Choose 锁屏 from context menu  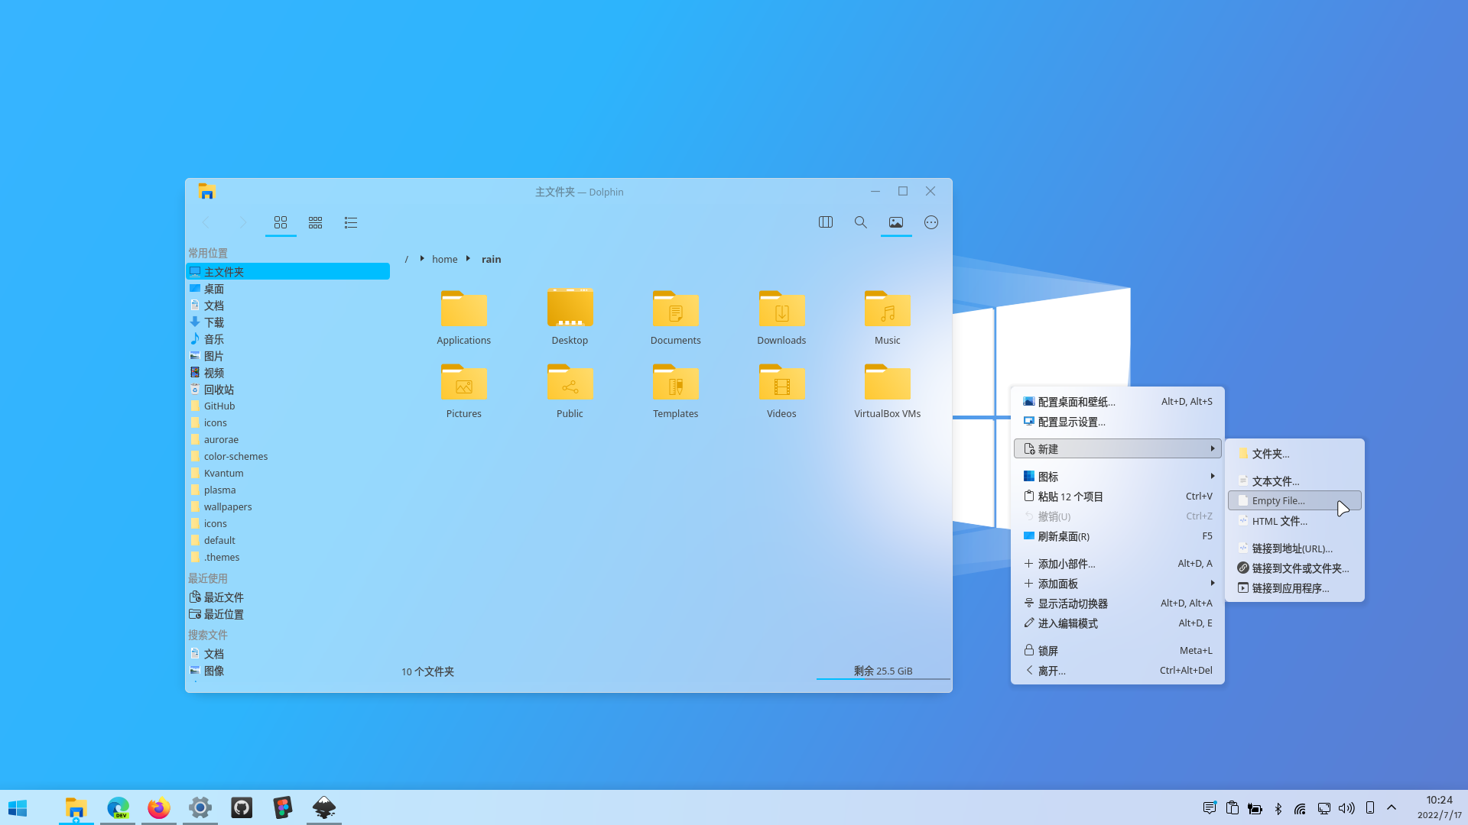click(x=1117, y=651)
